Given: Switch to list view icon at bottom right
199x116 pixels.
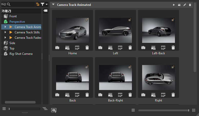Looking at the screenshot, I should (133, 110).
